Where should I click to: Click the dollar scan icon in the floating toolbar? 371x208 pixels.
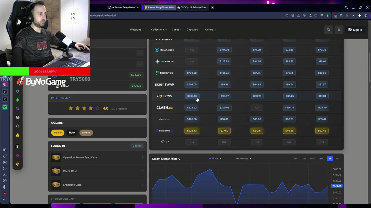pos(18,146)
